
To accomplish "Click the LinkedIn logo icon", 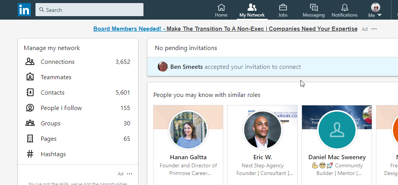I will coord(24,10).
